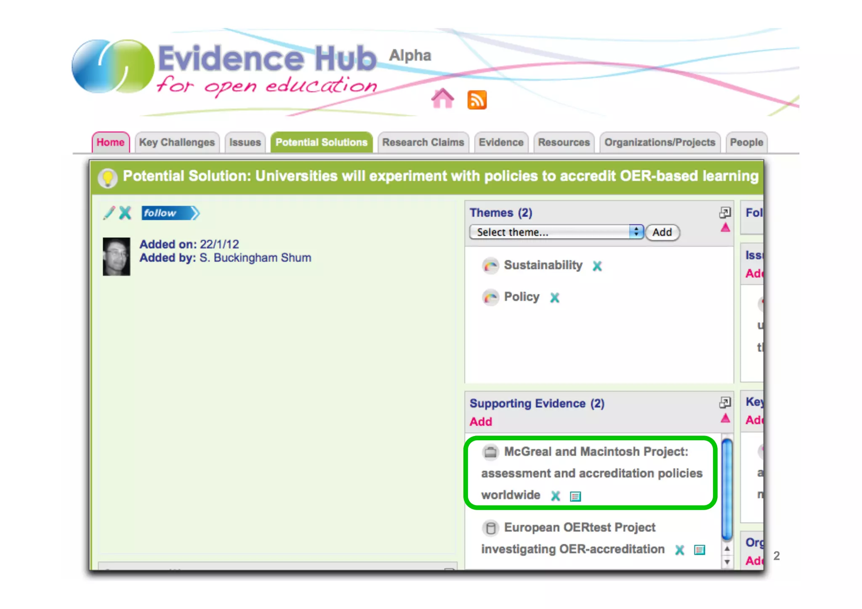Screen dimensions: 862x609
Task: Click S. Buckingham Shum's profile photo
Action: tap(117, 257)
